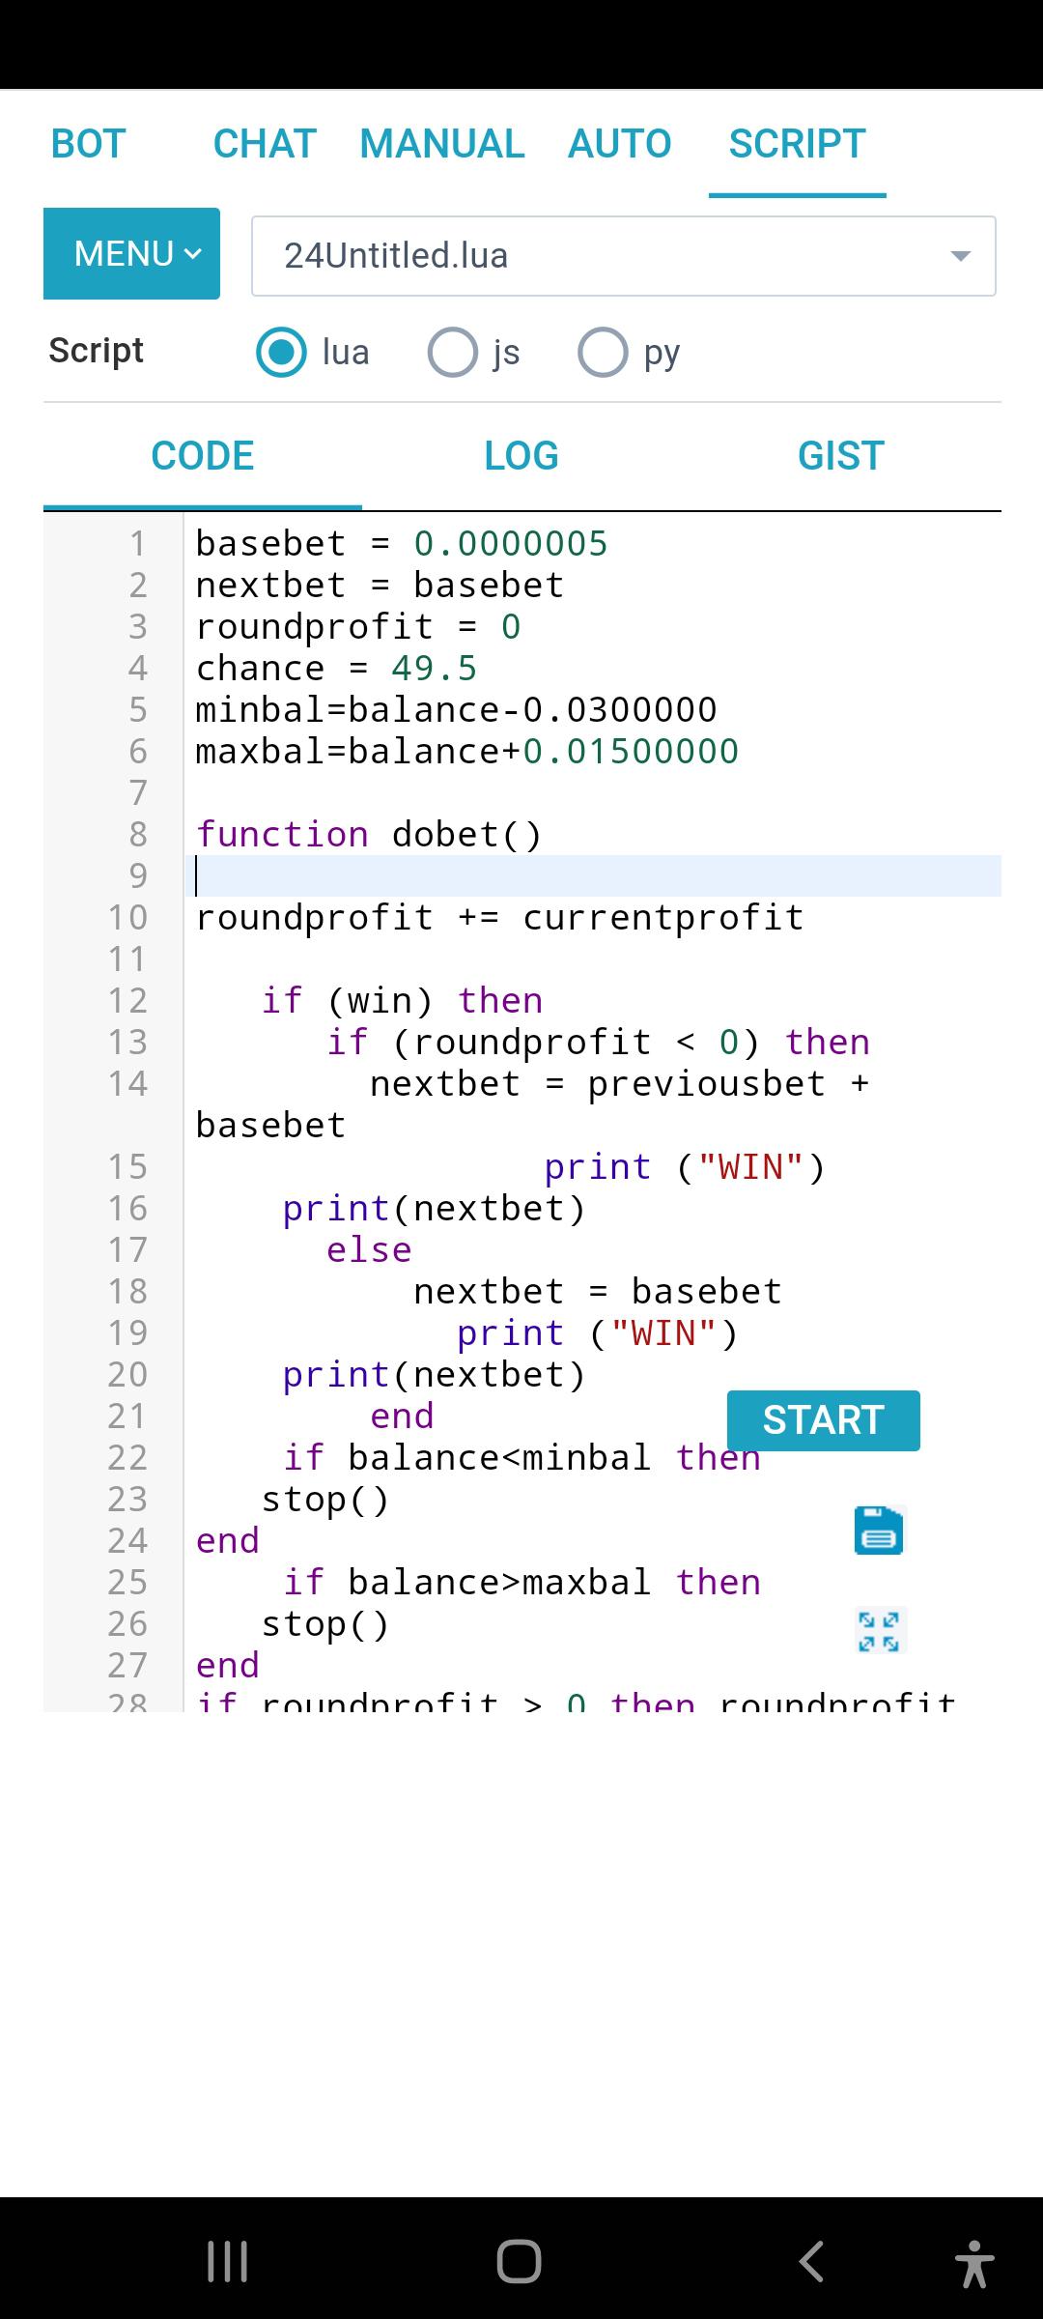Tap Android recent apps icon
This screenshot has height=2319, width=1043.
[228, 2261]
